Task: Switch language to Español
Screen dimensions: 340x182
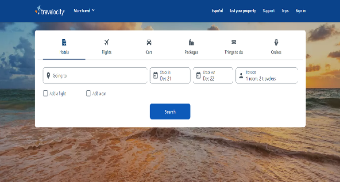Action: tap(217, 11)
